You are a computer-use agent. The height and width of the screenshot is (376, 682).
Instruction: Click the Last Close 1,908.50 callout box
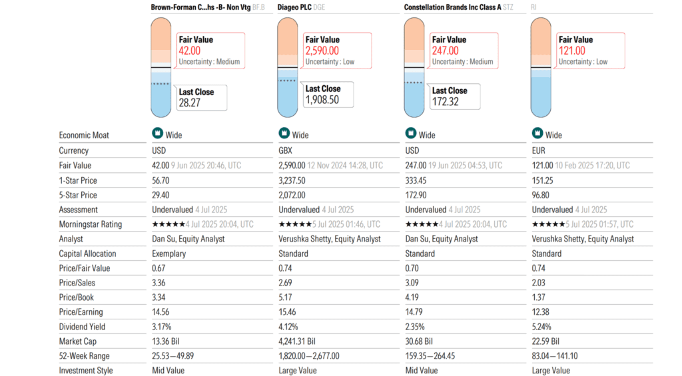coord(326,94)
